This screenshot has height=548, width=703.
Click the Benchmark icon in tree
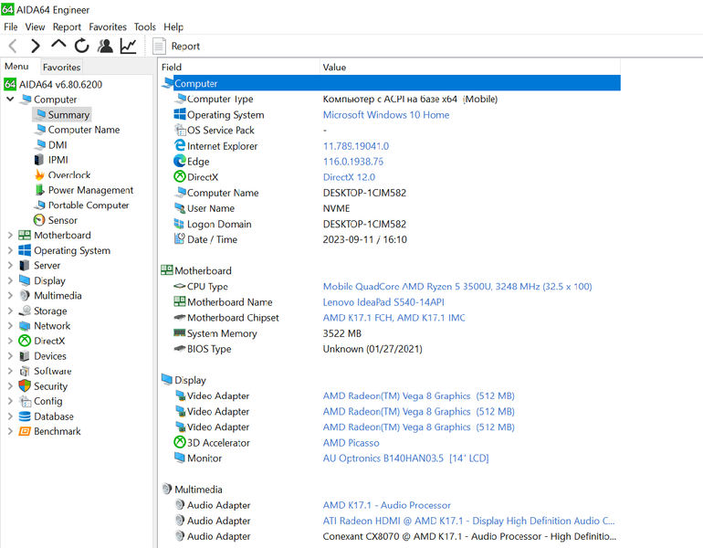click(25, 431)
